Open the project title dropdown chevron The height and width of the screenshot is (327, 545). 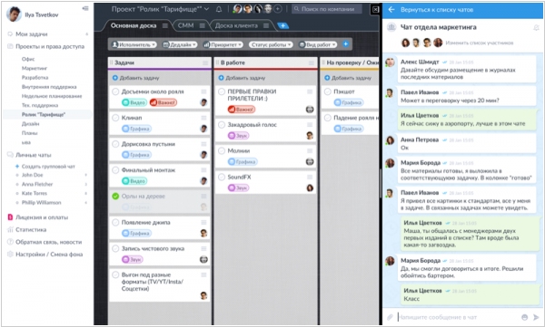206,9
